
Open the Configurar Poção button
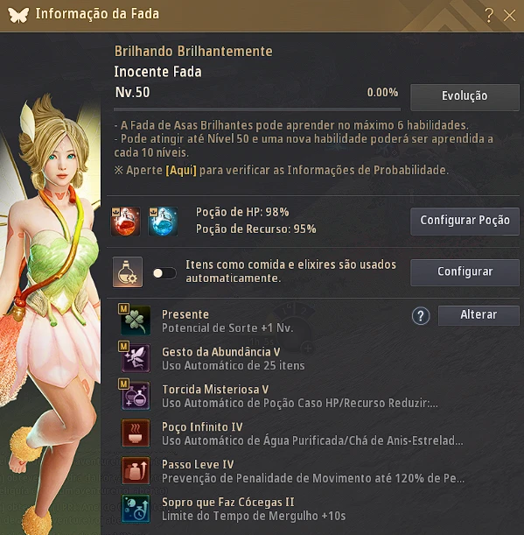pos(465,222)
